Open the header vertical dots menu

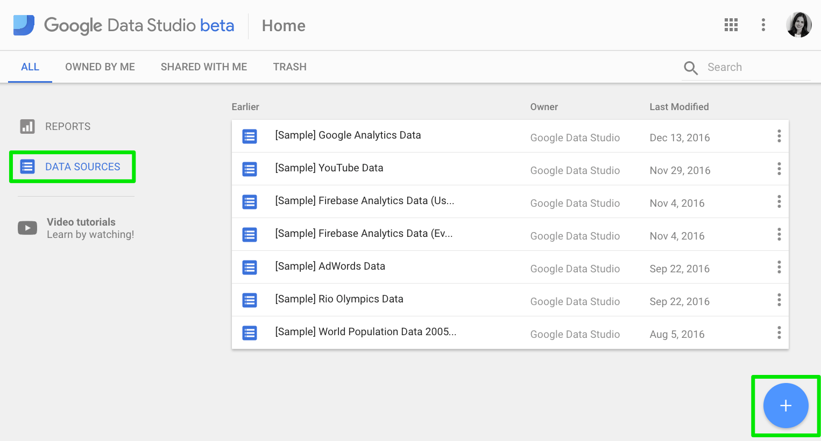(x=763, y=25)
